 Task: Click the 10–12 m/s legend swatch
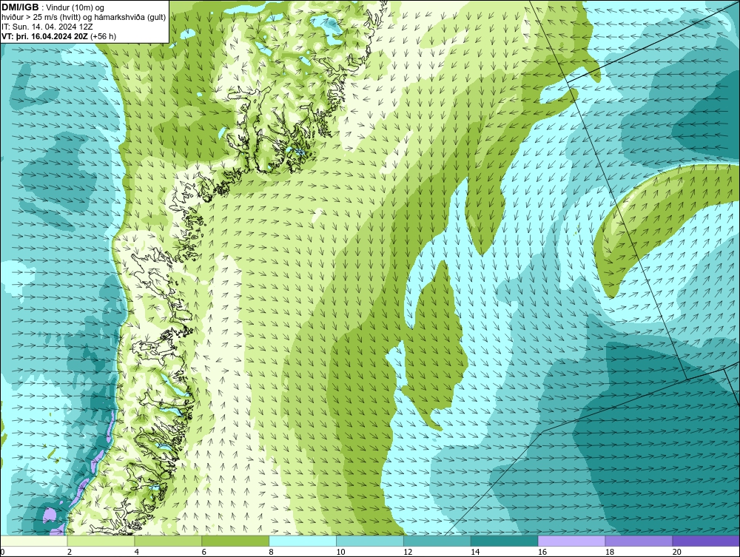(370, 541)
